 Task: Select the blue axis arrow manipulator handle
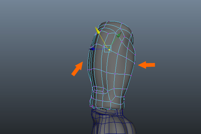[x=92, y=49]
